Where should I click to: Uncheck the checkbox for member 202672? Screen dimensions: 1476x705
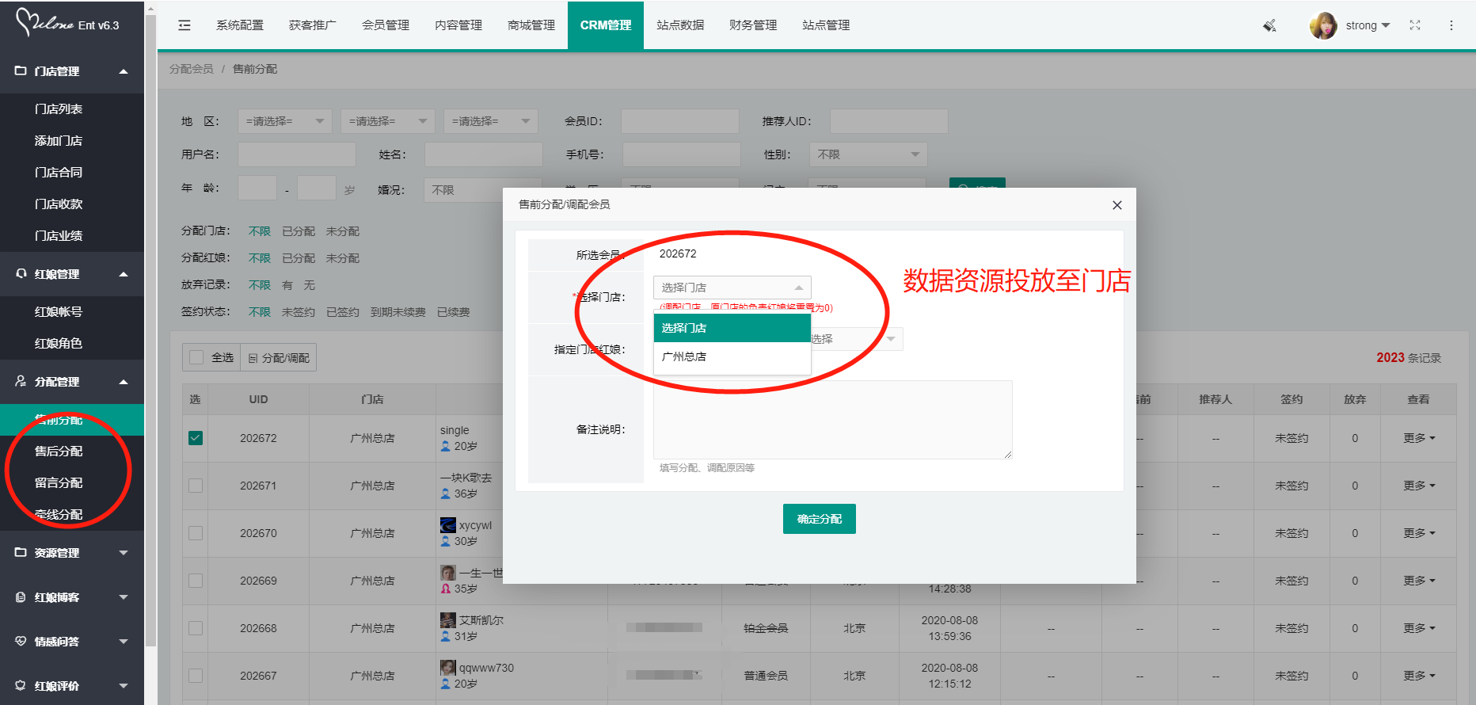tap(196, 438)
